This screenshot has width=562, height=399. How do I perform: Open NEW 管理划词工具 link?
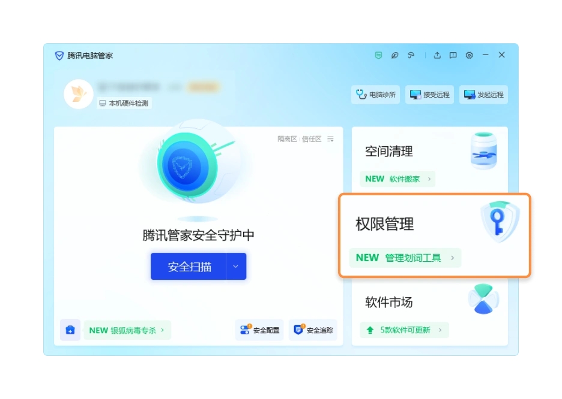click(x=405, y=258)
